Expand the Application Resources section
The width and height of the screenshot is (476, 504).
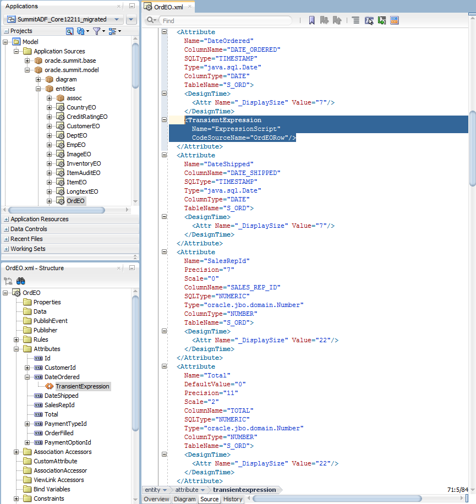click(6, 219)
